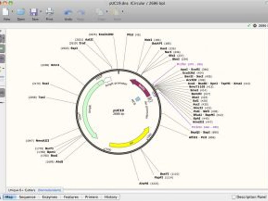Click the Redo arrow icon

coord(80,12)
